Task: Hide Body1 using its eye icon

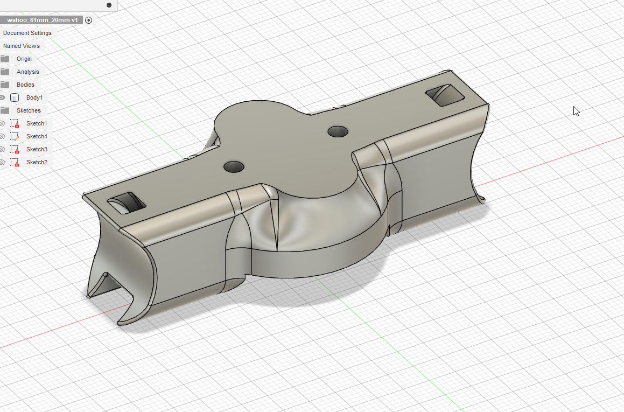Action: [x=2, y=97]
